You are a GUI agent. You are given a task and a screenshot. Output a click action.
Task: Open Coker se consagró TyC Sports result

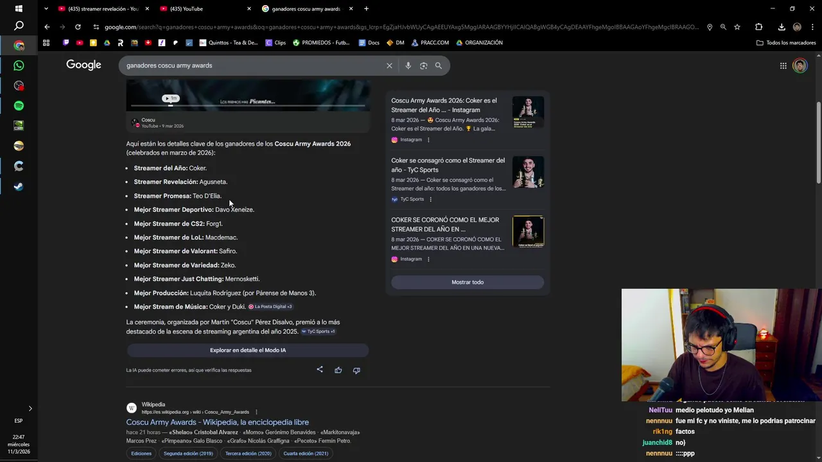click(x=448, y=165)
